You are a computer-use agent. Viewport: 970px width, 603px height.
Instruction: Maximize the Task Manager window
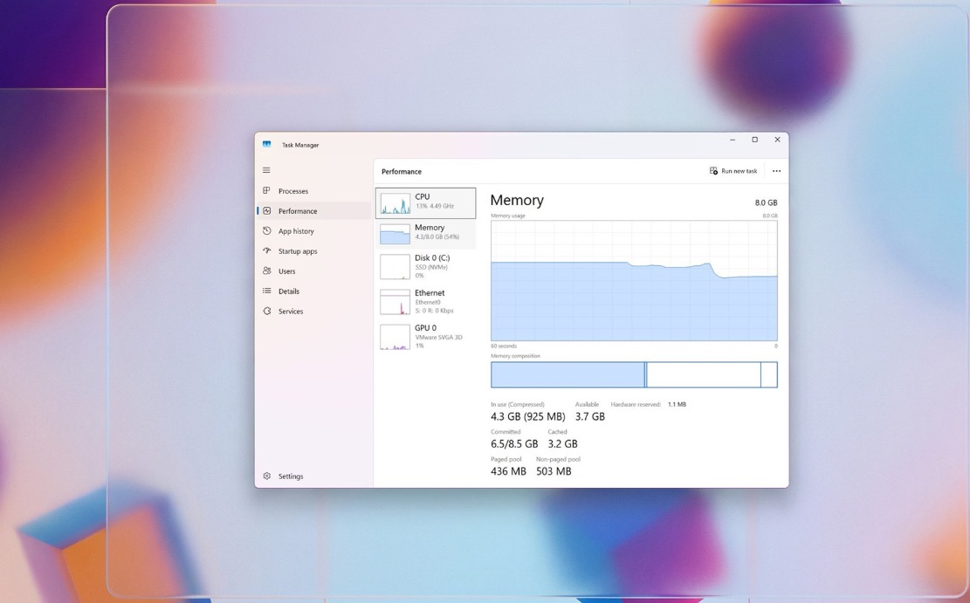pos(754,140)
